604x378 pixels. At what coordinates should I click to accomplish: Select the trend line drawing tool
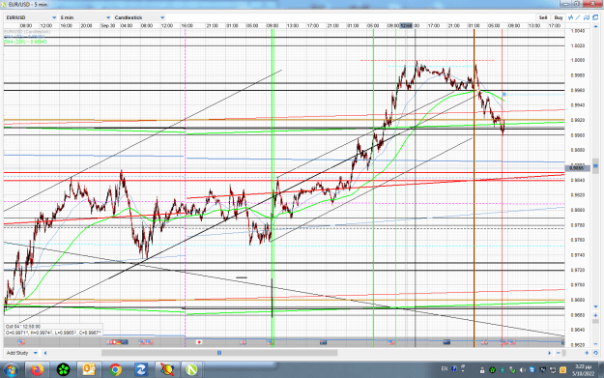[578, 17]
